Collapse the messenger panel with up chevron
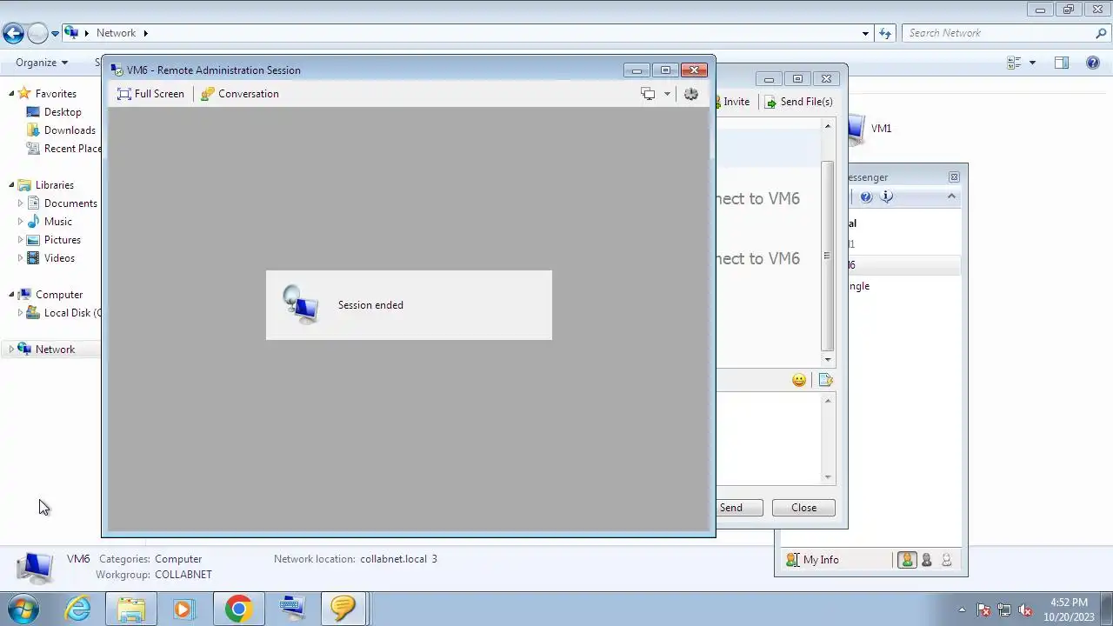1113x626 pixels. pos(951,196)
